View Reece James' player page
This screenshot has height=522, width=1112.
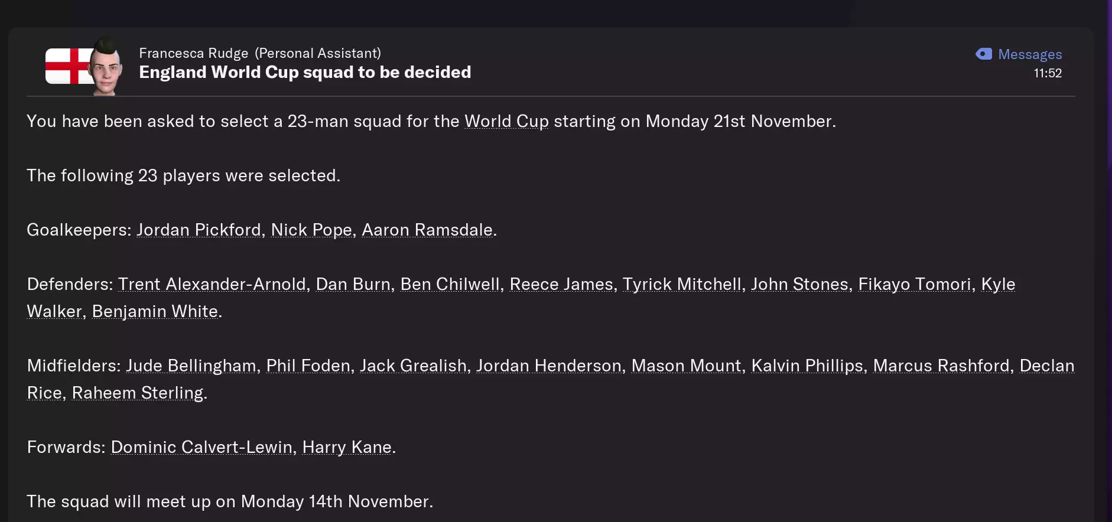pyautogui.click(x=561, y=284)
